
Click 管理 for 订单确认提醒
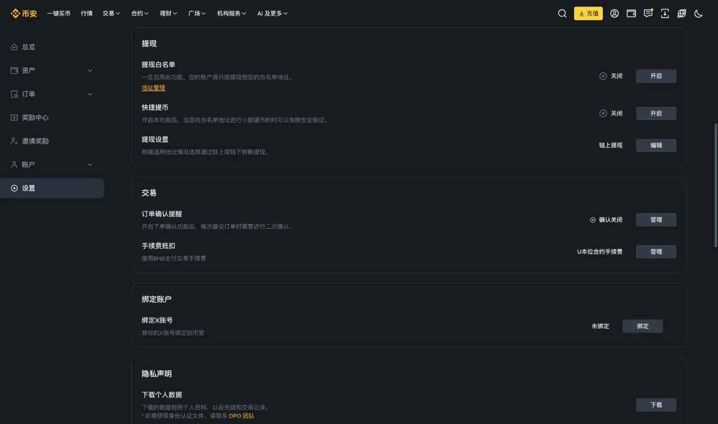pyautogui.click(x=656, y=220)
